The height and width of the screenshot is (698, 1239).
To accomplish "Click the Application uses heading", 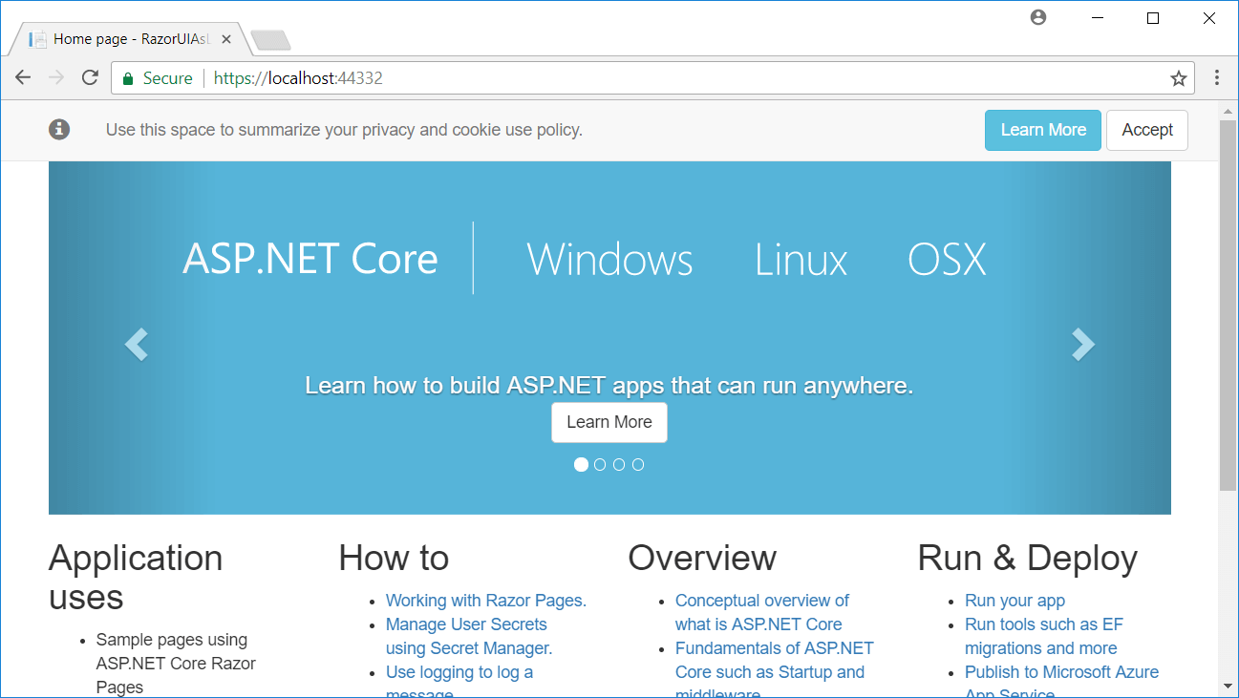I will 136,578.
